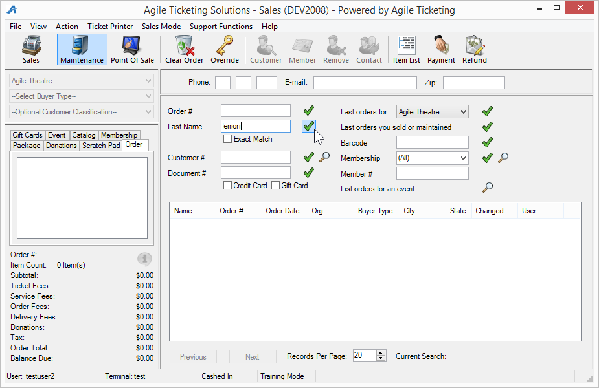Run Membership search checkmark

click(488, 158)
